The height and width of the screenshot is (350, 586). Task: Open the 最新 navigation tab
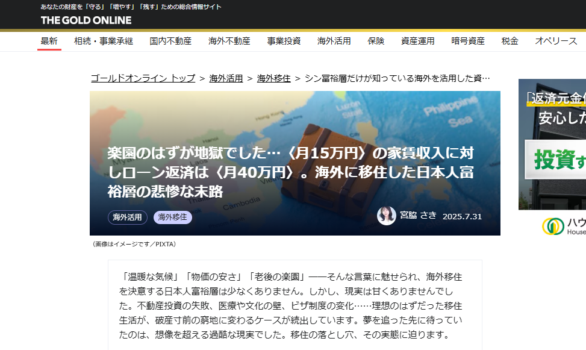click(49, 41)
